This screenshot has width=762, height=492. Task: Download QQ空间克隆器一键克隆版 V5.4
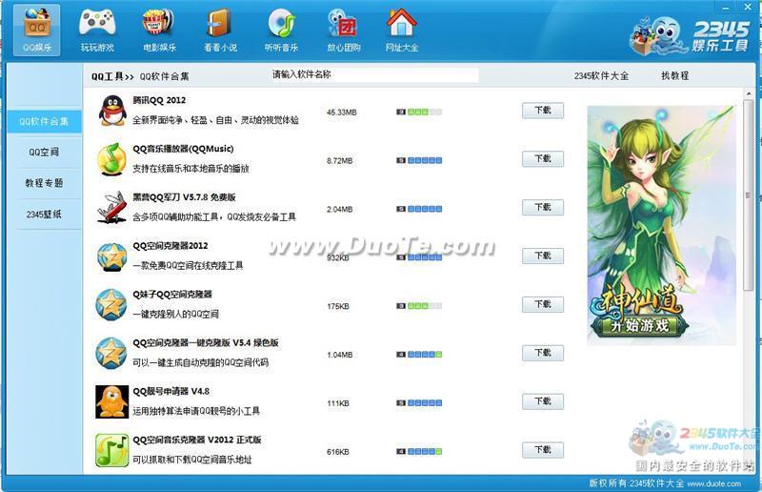point(543,353)
